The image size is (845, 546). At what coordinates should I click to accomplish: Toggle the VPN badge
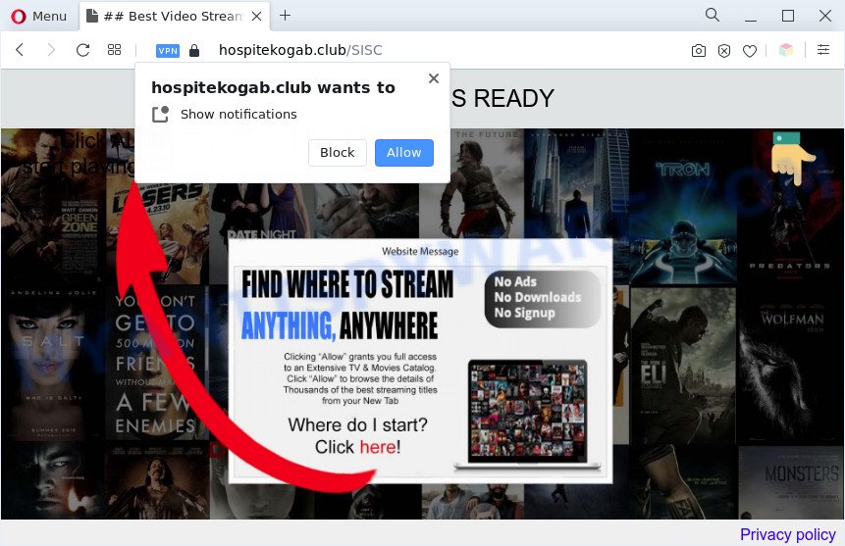(x=168, y=51)
